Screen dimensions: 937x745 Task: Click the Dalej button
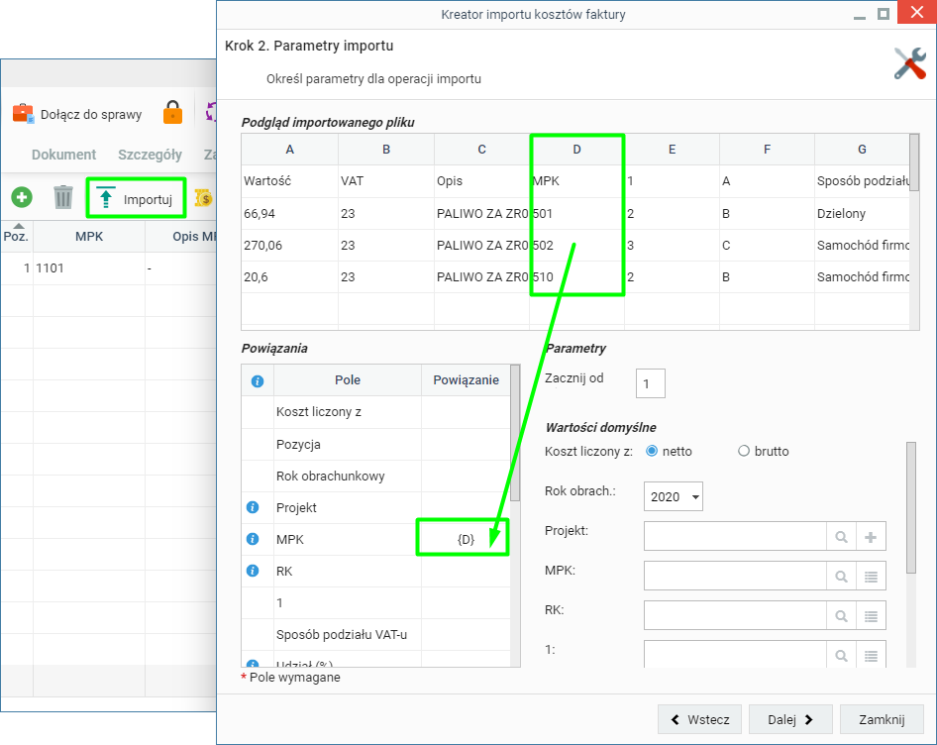click(790, 719)
